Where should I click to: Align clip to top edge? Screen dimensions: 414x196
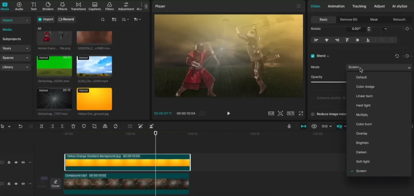(x=347, y=40)
